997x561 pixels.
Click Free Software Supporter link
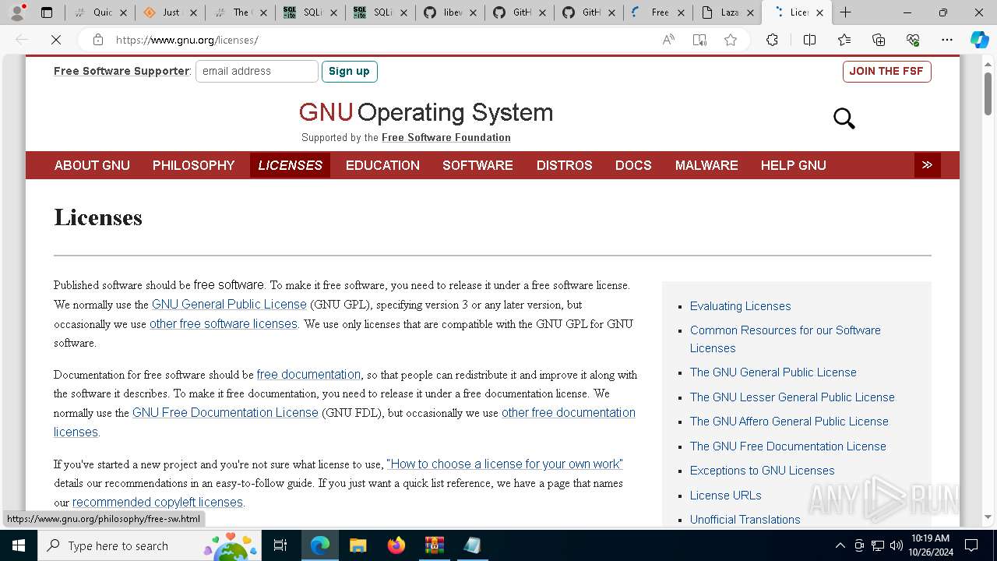(122, 71)
